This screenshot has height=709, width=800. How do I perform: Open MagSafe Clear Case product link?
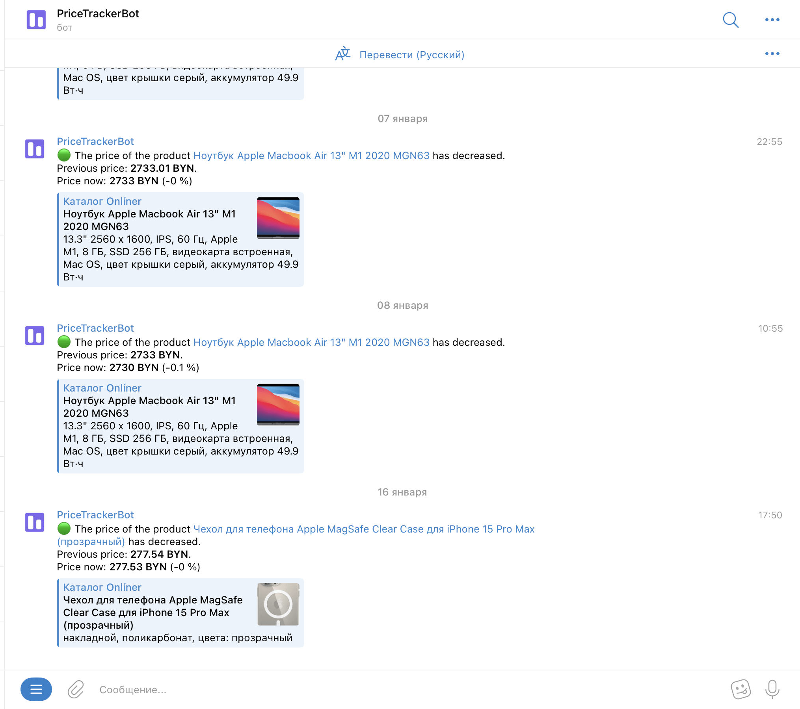tap(363, 529)
